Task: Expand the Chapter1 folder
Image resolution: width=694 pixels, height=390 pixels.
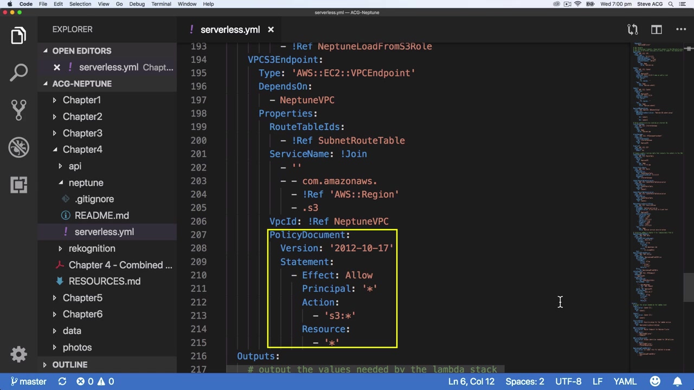Action: [x=81, y=100]
